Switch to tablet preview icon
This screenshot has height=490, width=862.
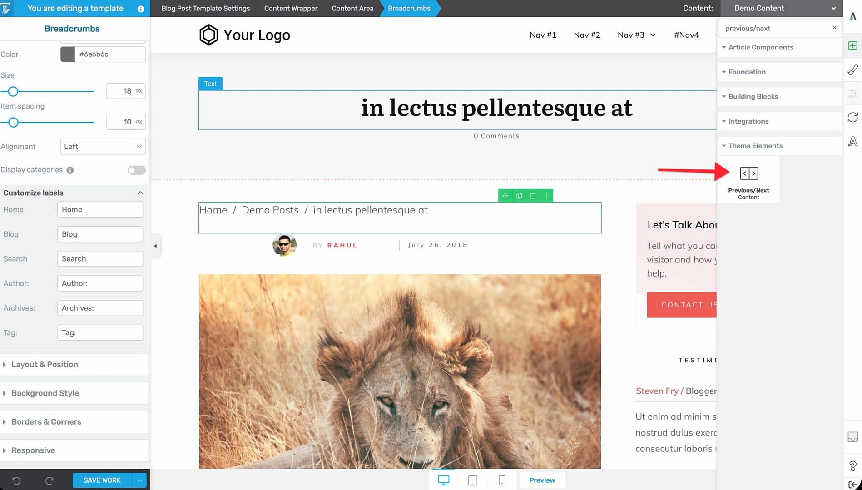tap(472, 480)
